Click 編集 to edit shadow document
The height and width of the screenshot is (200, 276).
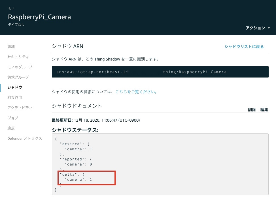click(264, 110)
